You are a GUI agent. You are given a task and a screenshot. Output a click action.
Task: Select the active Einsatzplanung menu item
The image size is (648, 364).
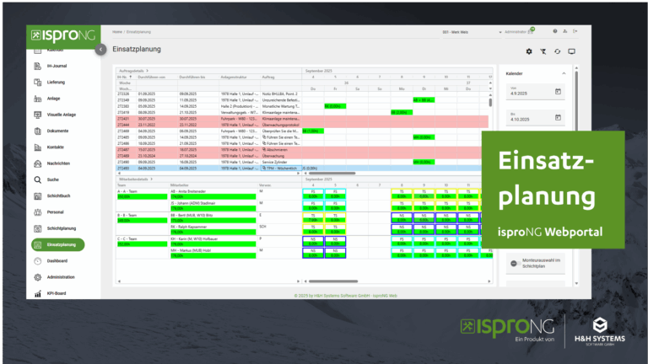58,244
